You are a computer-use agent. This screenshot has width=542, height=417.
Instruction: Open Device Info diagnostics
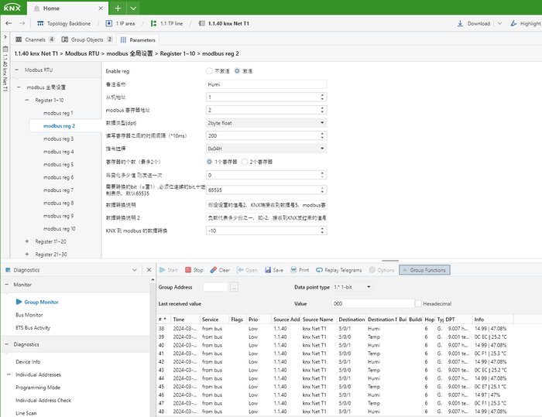pos(28,362)
